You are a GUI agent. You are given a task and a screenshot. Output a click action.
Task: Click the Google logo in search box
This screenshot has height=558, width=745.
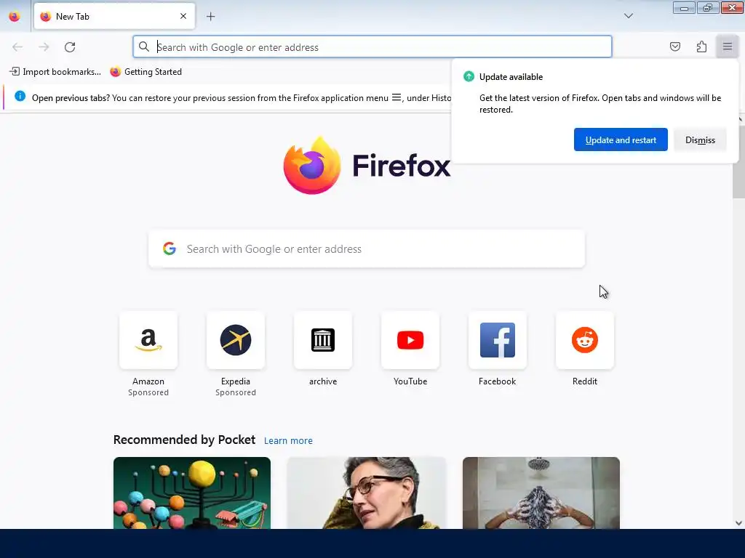(170, 248)
